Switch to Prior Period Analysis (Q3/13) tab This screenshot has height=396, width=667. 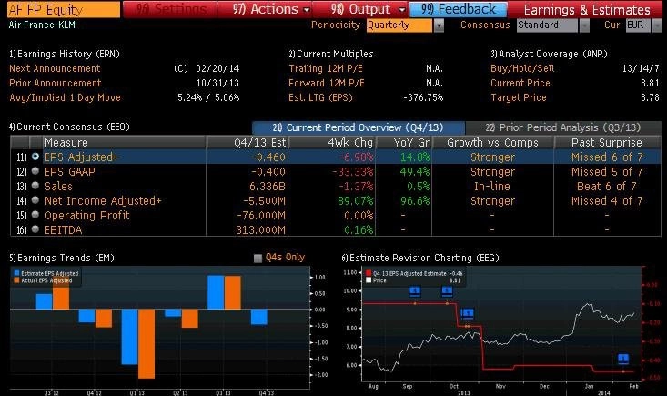click(563, 127)
